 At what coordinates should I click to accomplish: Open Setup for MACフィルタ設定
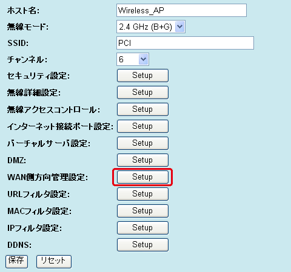pyautogui.click(x=142, y=211)
